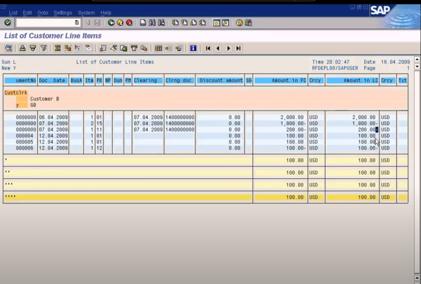Screen dimensions: 421x284
Task: Click the document number 000005
Action: tap(24, 142)
